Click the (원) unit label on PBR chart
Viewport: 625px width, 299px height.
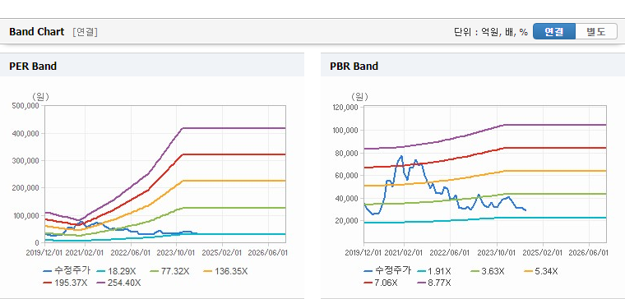click(x=360, y=96)
